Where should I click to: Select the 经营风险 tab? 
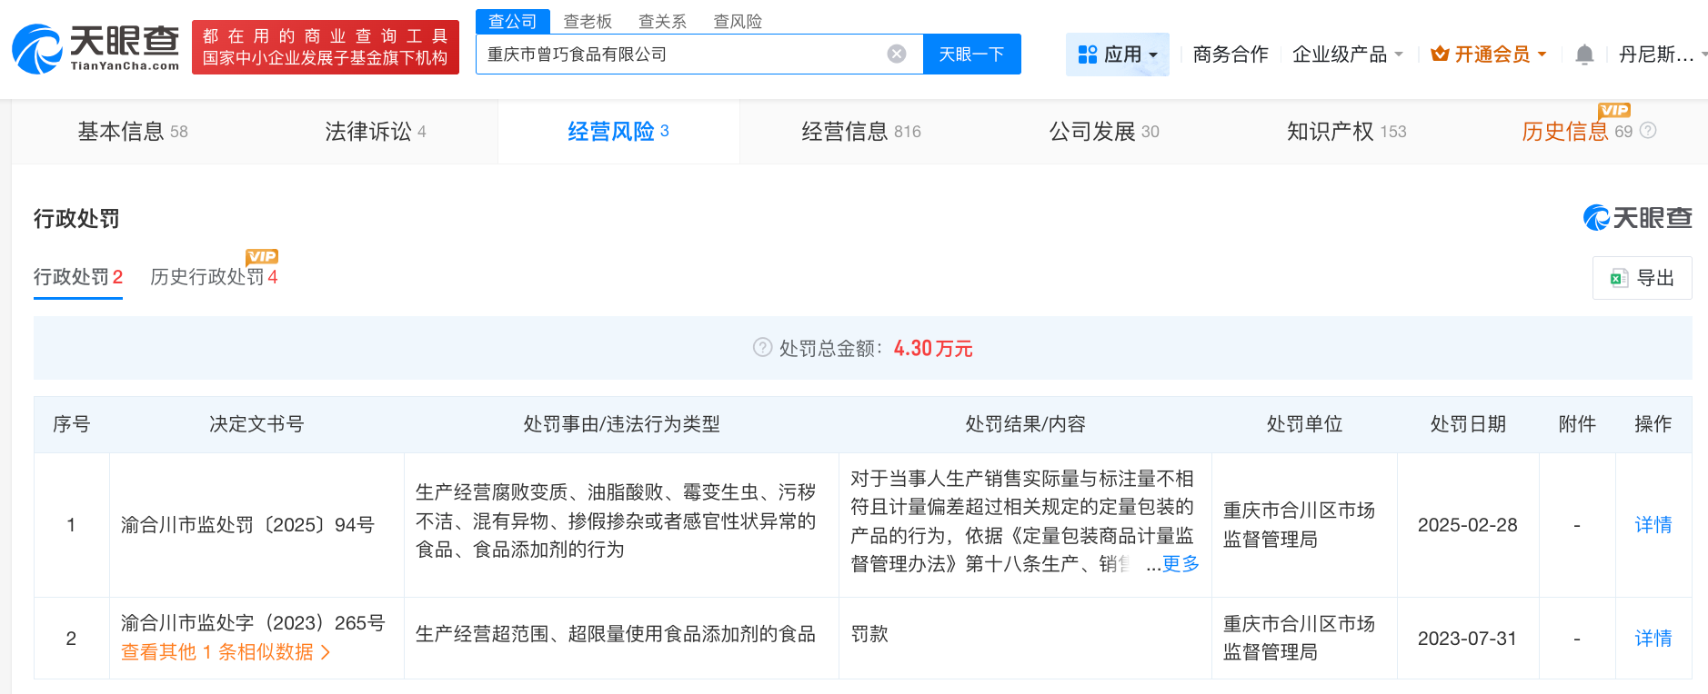[x=618, y=132]
